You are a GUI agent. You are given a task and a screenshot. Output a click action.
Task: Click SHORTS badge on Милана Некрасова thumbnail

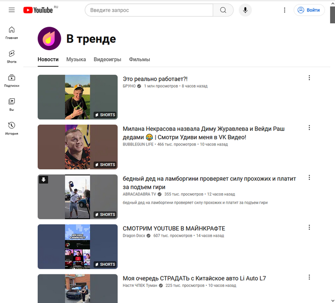click(105, 165)
